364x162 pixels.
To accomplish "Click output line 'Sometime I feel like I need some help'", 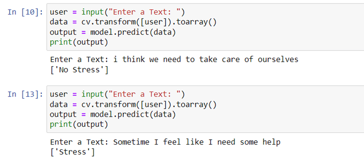I will pyautogui.click(x=165, y=142).
